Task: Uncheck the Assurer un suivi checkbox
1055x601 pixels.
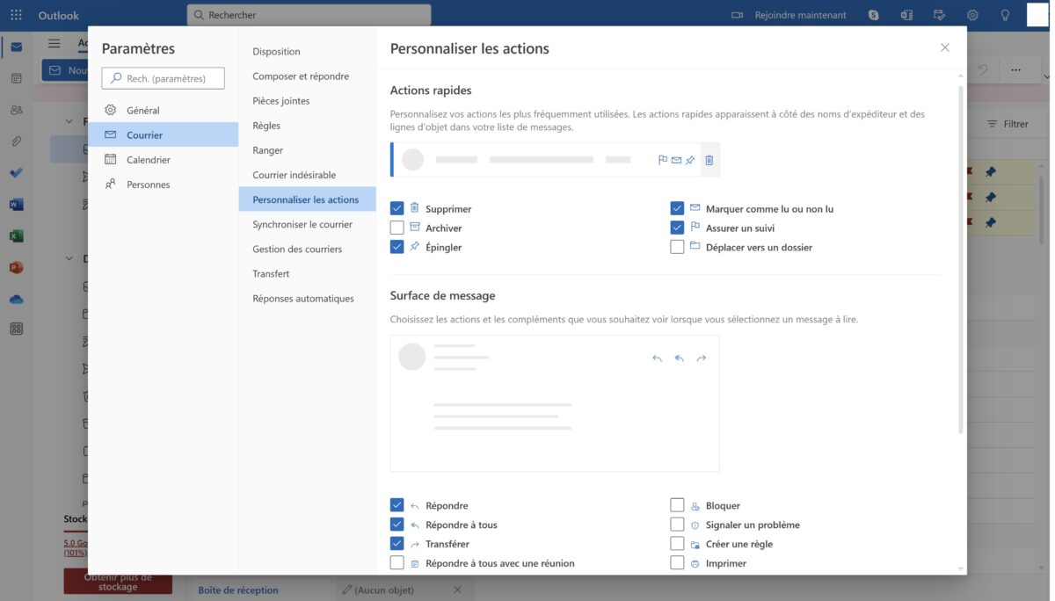Action: 677,228
